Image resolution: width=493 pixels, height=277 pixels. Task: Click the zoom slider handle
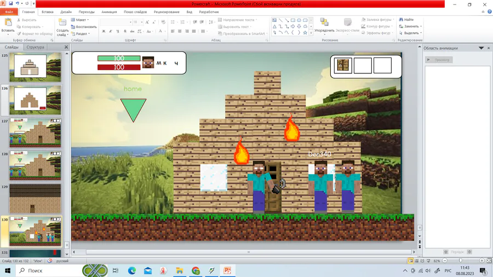[x=461, y=261]
